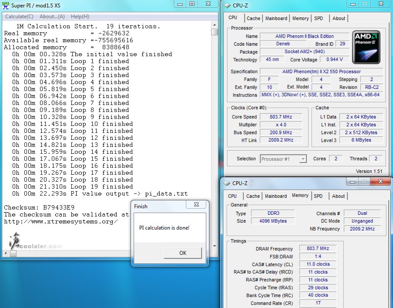Click the memory Type value 'DDR3'
Viewport: 393px width, 308px height.
click(273, 213)
